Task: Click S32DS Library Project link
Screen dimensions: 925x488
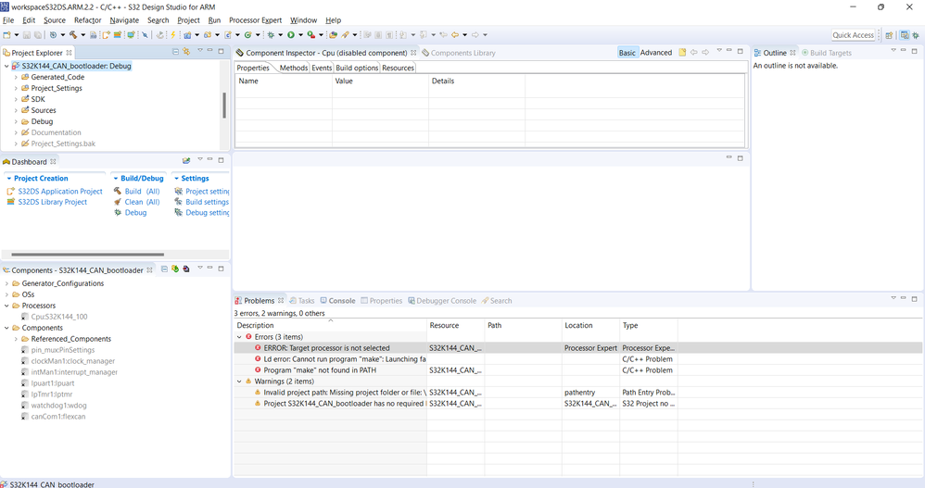Action: coord(53,202)
